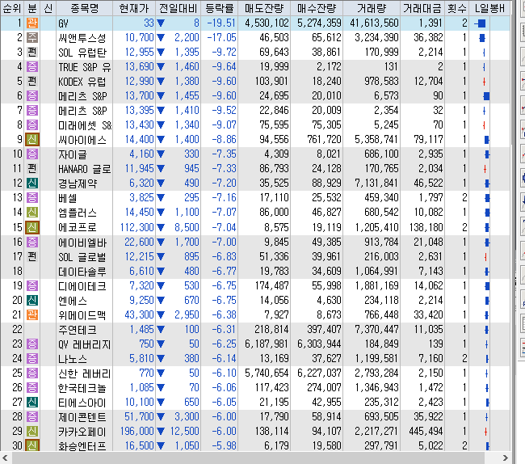Screen dimensions: 525x464
Task: Select stock name 신한 레버리
Action: tap(85, 373)
